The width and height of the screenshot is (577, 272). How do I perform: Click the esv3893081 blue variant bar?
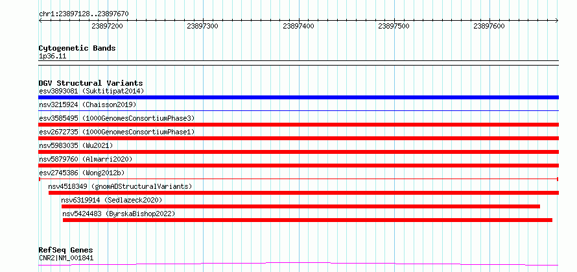[x=298, y=97]
